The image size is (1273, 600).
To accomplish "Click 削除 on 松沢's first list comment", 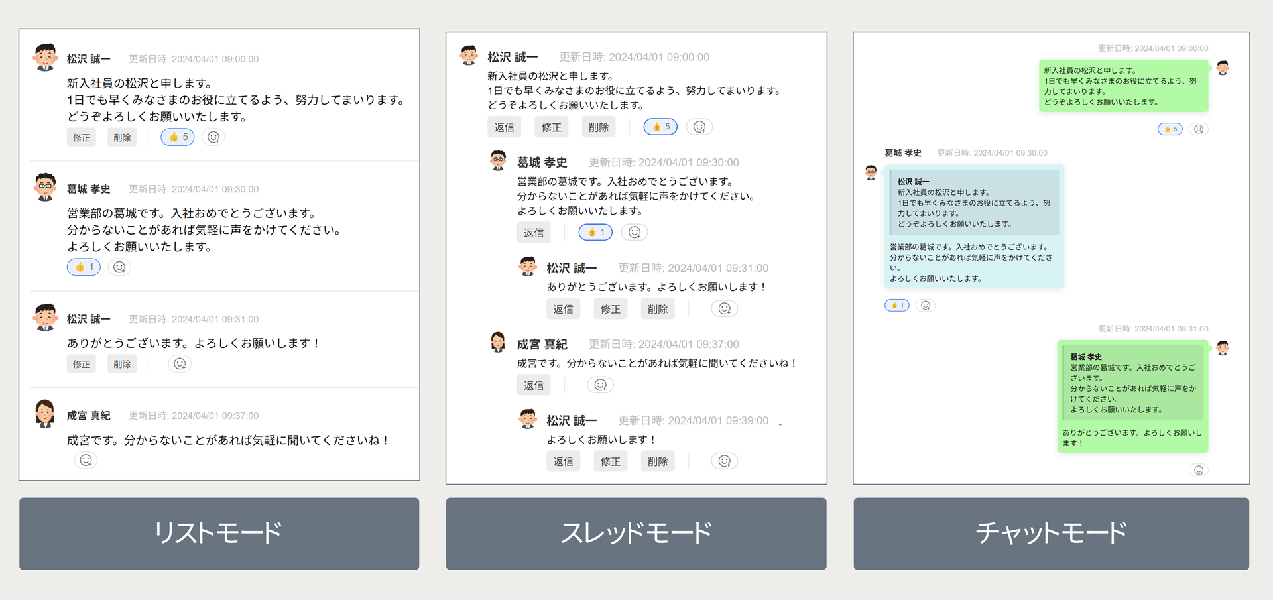I will coord(122,137).
